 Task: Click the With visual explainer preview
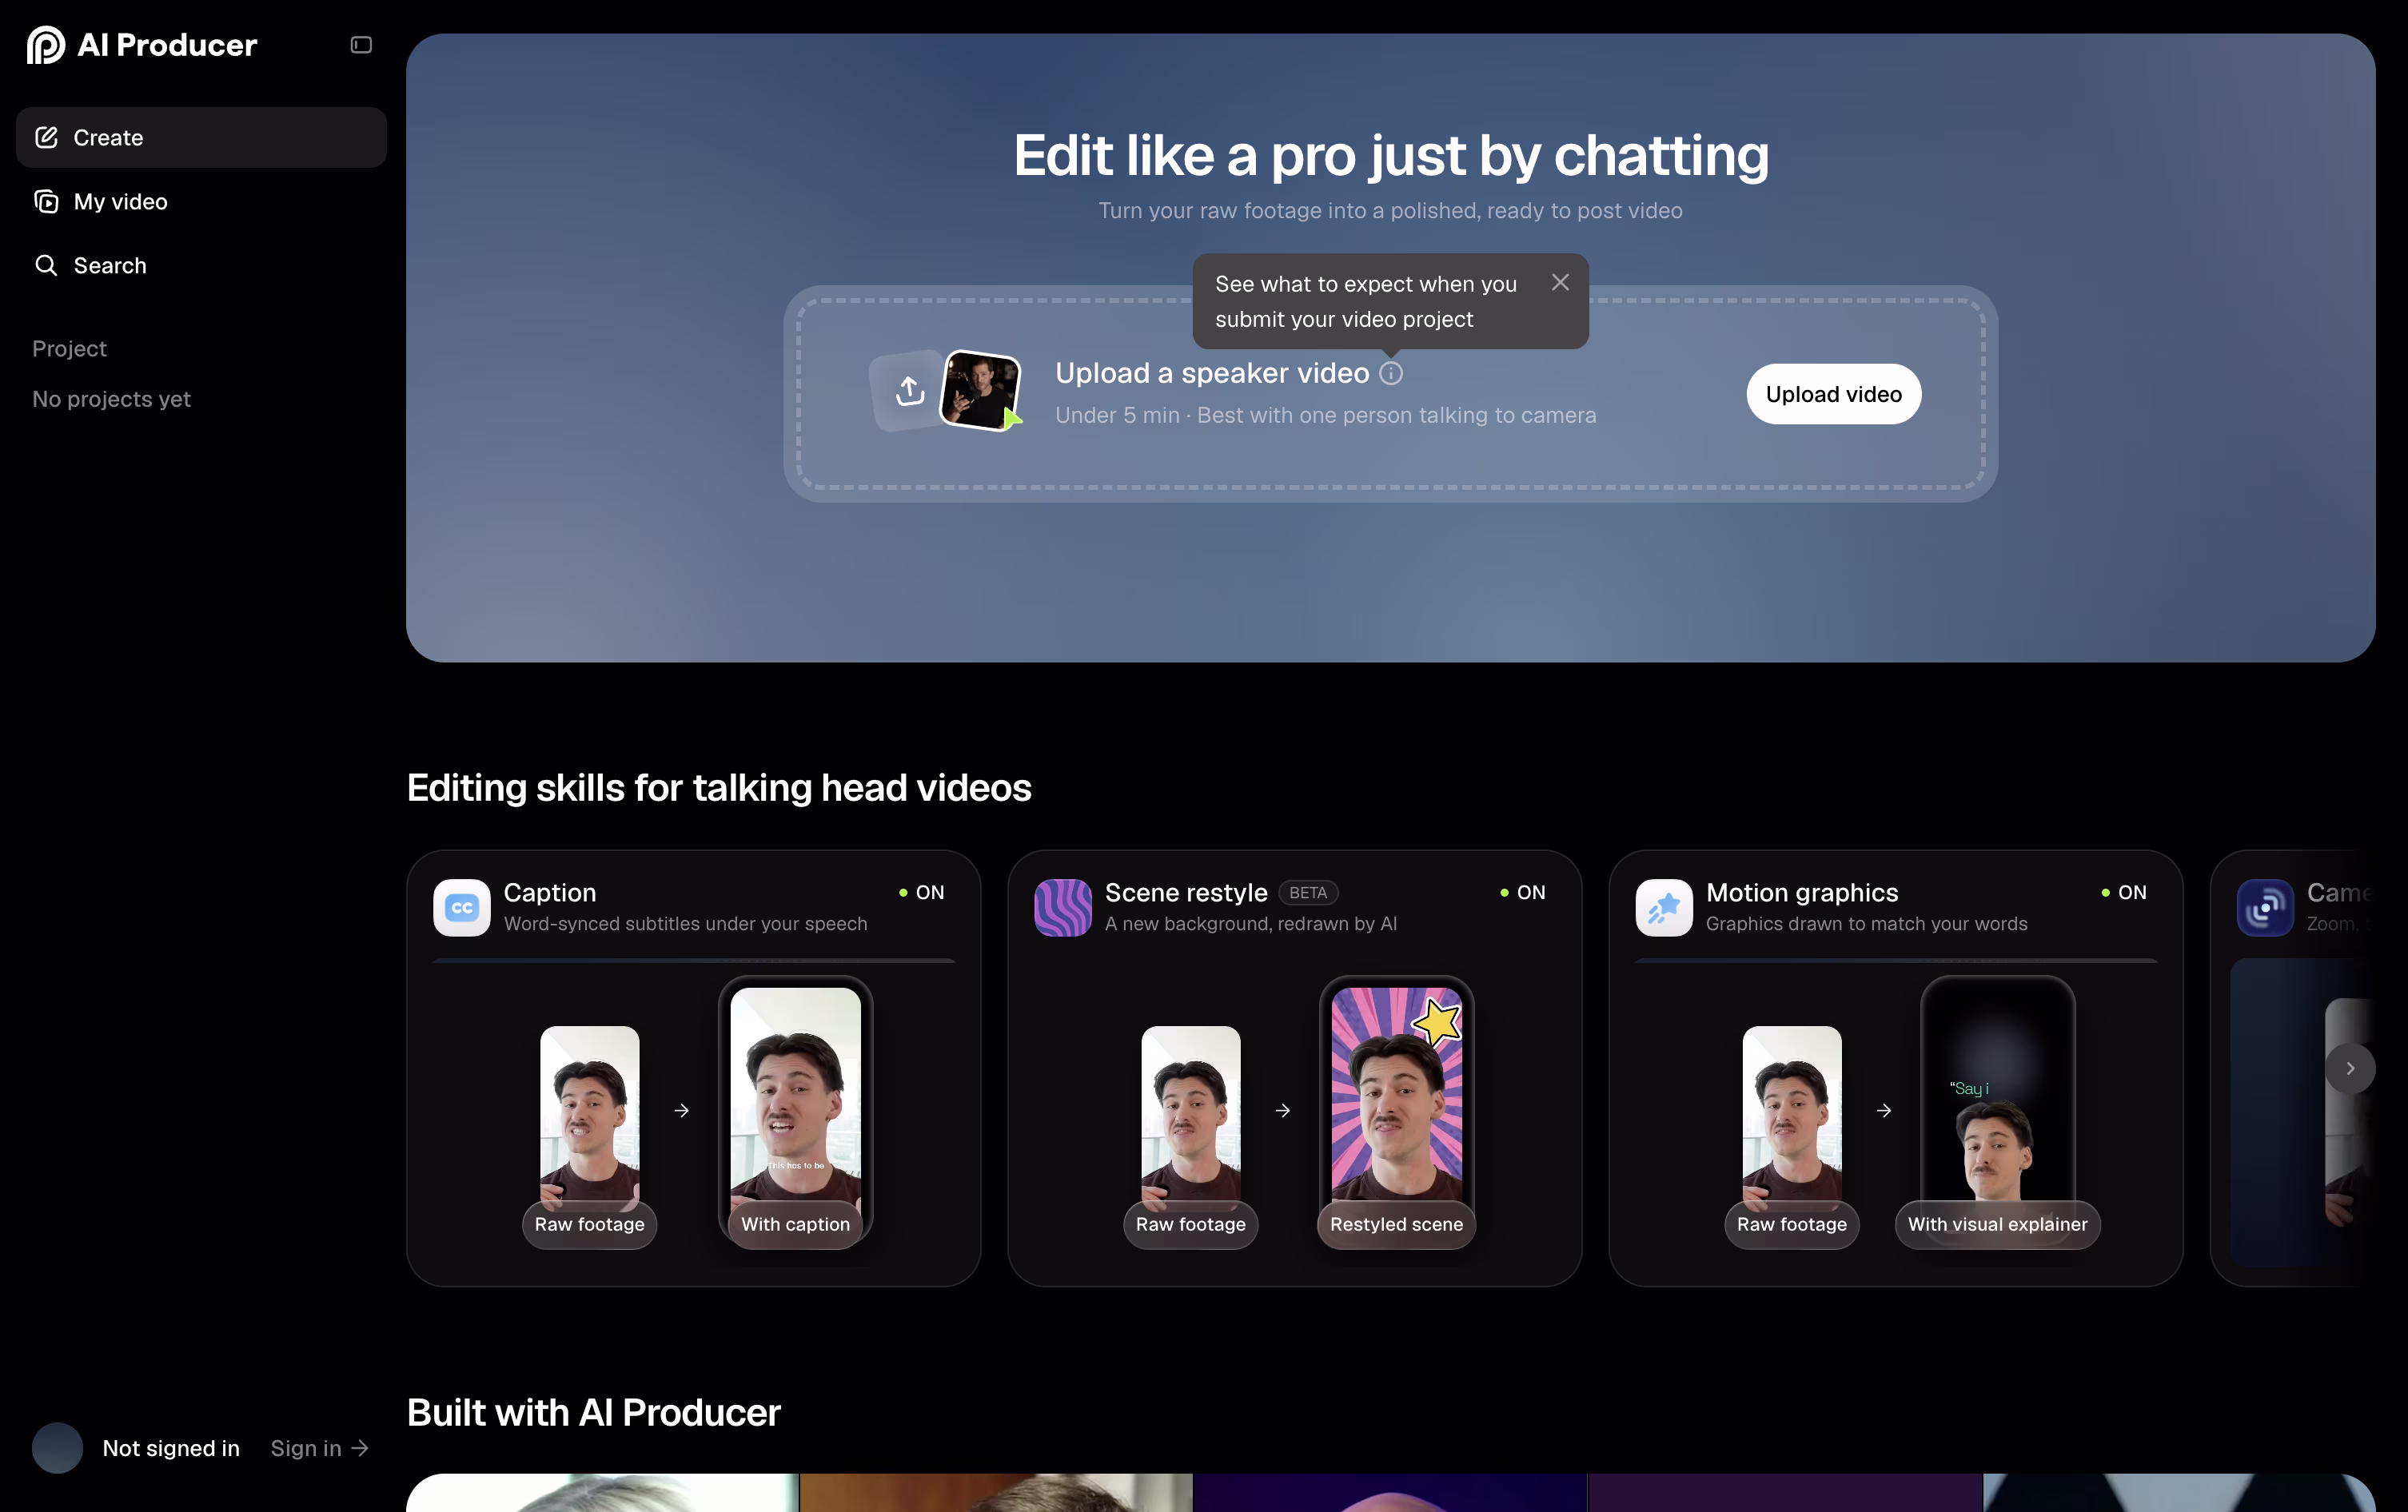coord(1998,1109)
